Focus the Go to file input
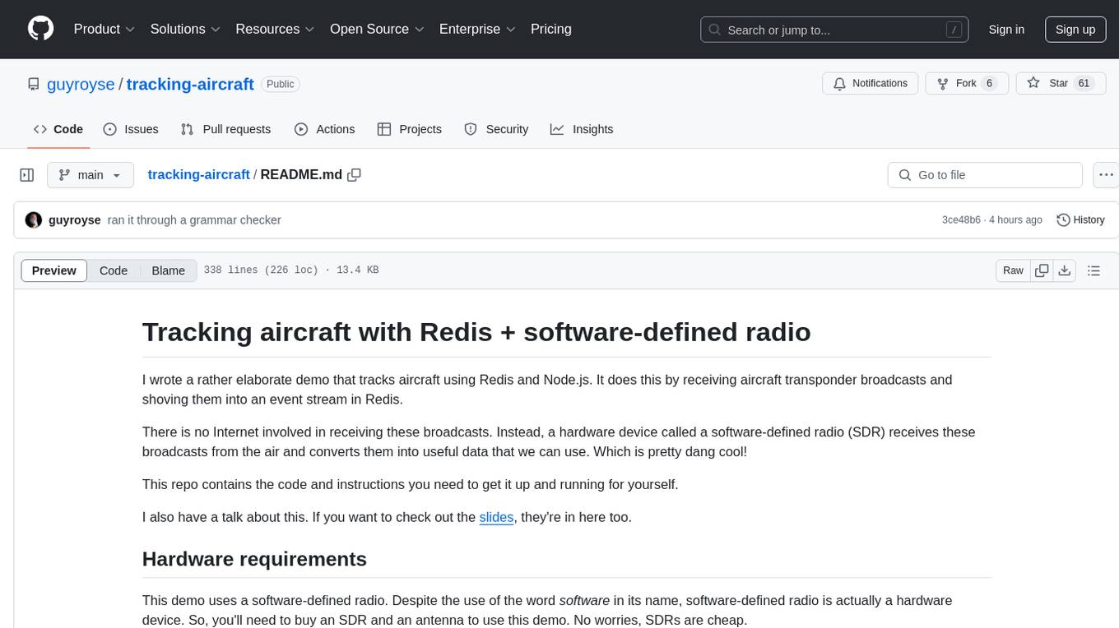The height and width of the screenshot is (628, 1119). (x=985, y=175)
